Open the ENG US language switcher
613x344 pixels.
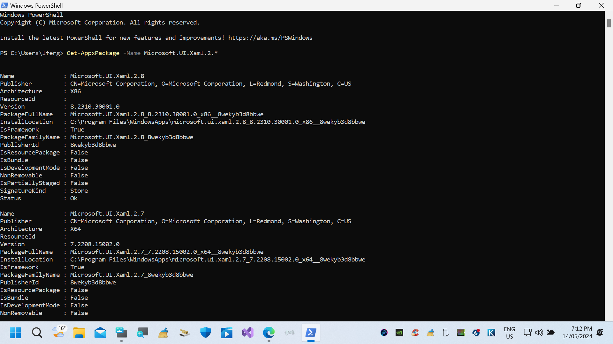[x=510, y=333]
